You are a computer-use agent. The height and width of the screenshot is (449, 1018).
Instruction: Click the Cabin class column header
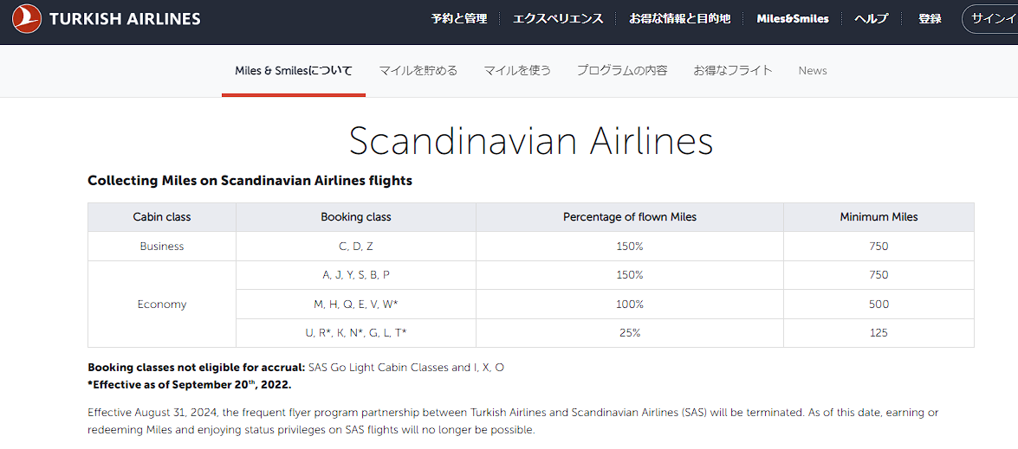coord(162,217)
